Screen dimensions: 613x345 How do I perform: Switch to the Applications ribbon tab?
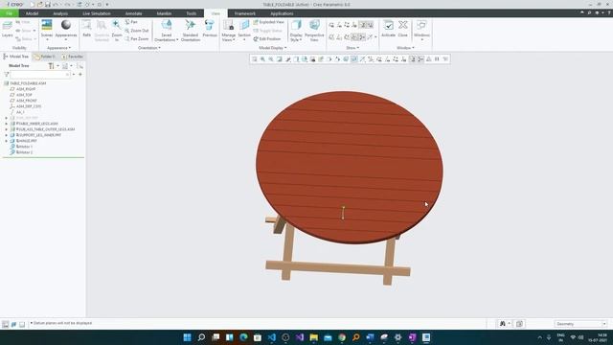click(282, 13)
